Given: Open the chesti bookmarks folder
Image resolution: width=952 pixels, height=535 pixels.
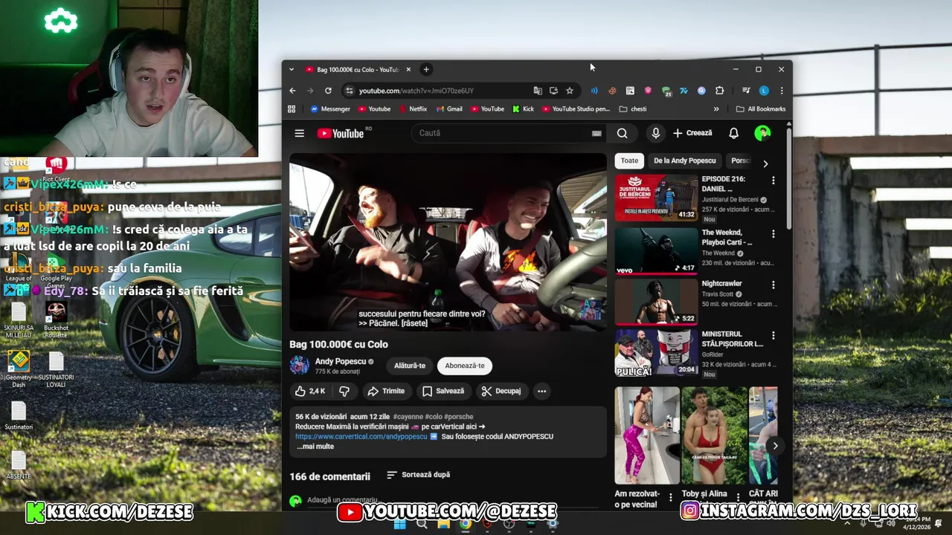Looking at the screenshot, I should pos(632,109).
